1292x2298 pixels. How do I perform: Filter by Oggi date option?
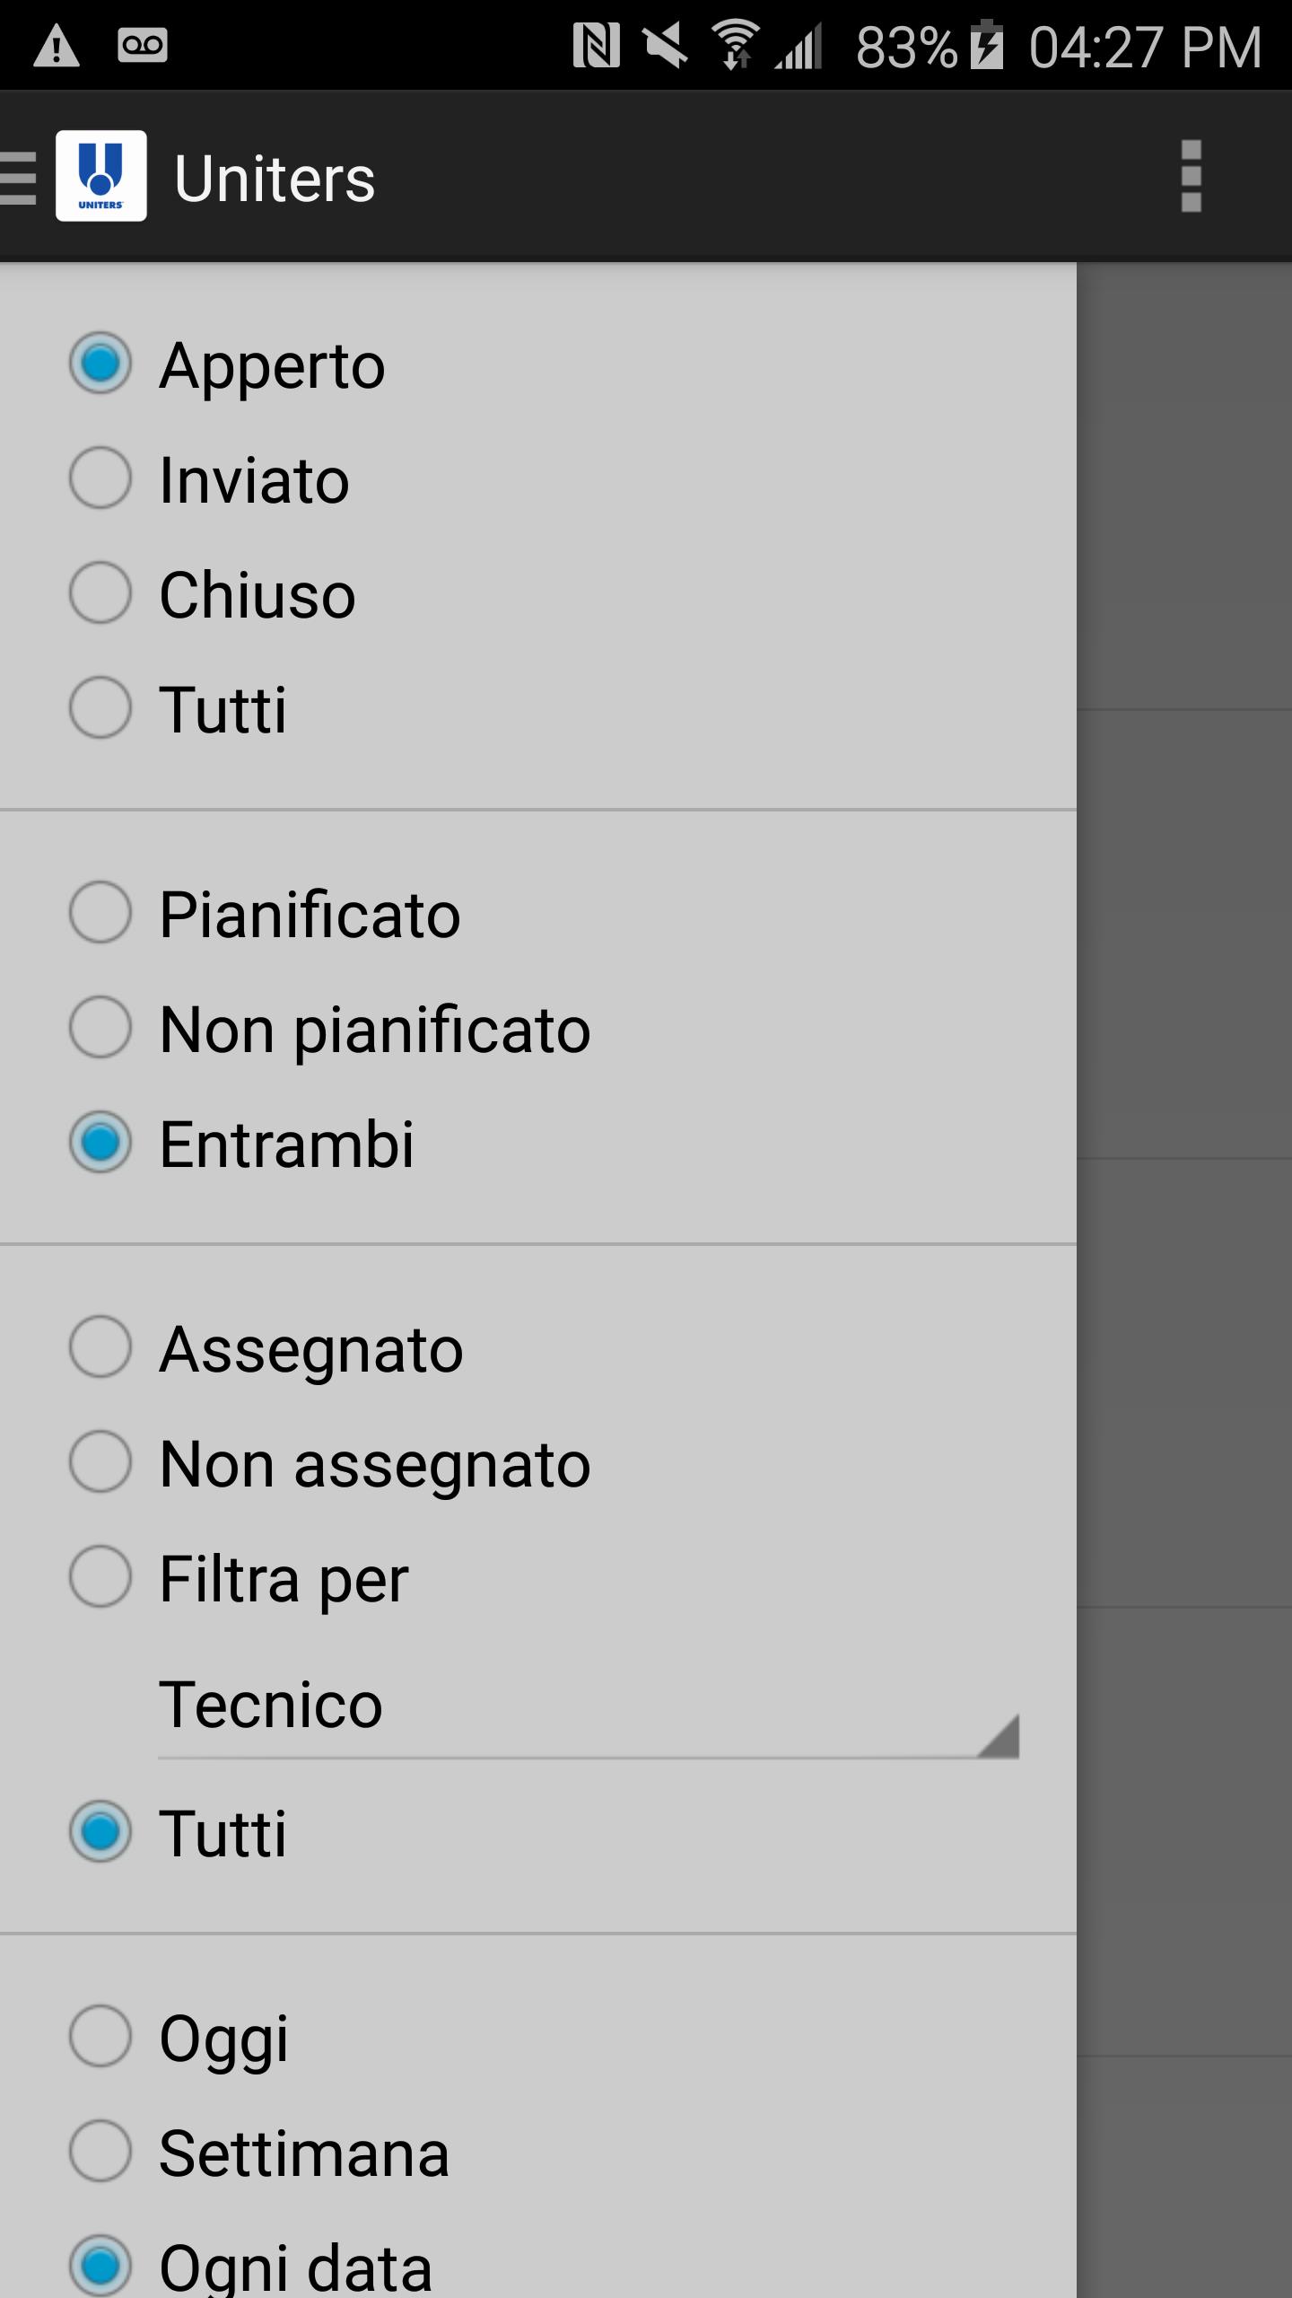click(x=179, y=2038)
